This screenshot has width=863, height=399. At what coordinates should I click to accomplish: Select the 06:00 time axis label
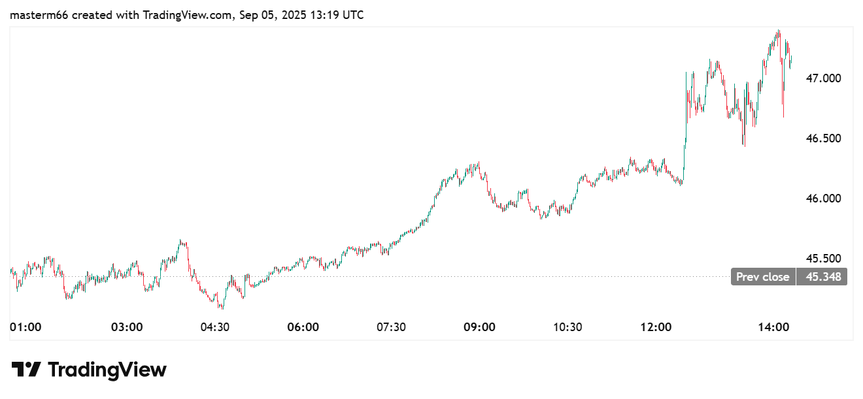click(303, 327)
